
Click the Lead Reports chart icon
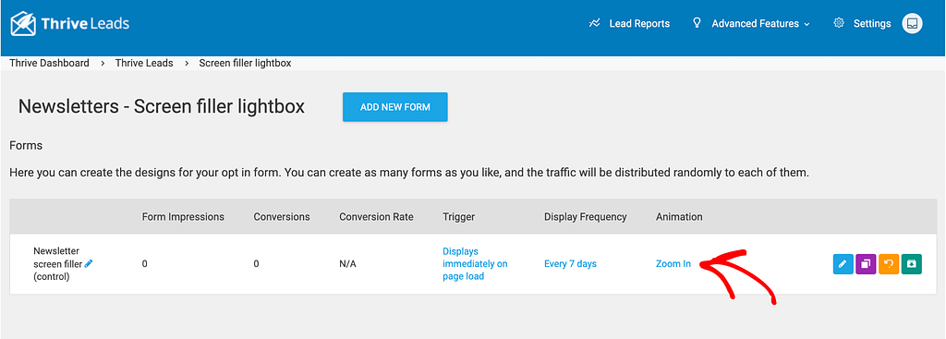595,23
